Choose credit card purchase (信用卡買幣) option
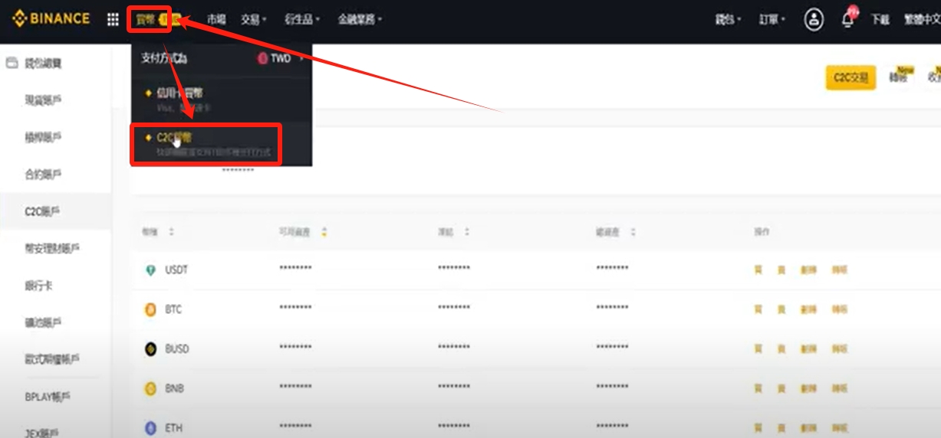Image resolution: width=941 pixels, height=438 pixels. click(x=222, y=100)
